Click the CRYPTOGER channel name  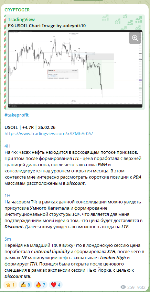[x=17, y=10]
